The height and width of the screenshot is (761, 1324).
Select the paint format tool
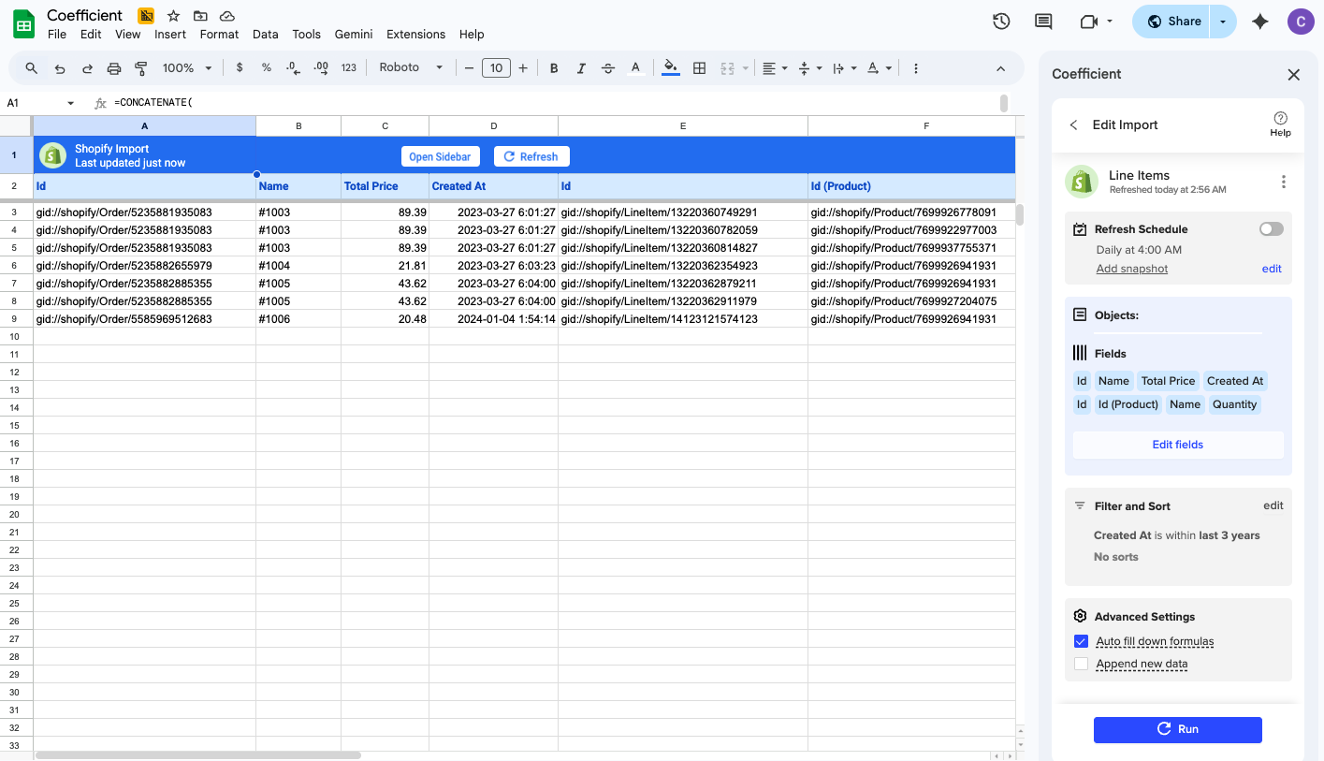pos(140,67)
